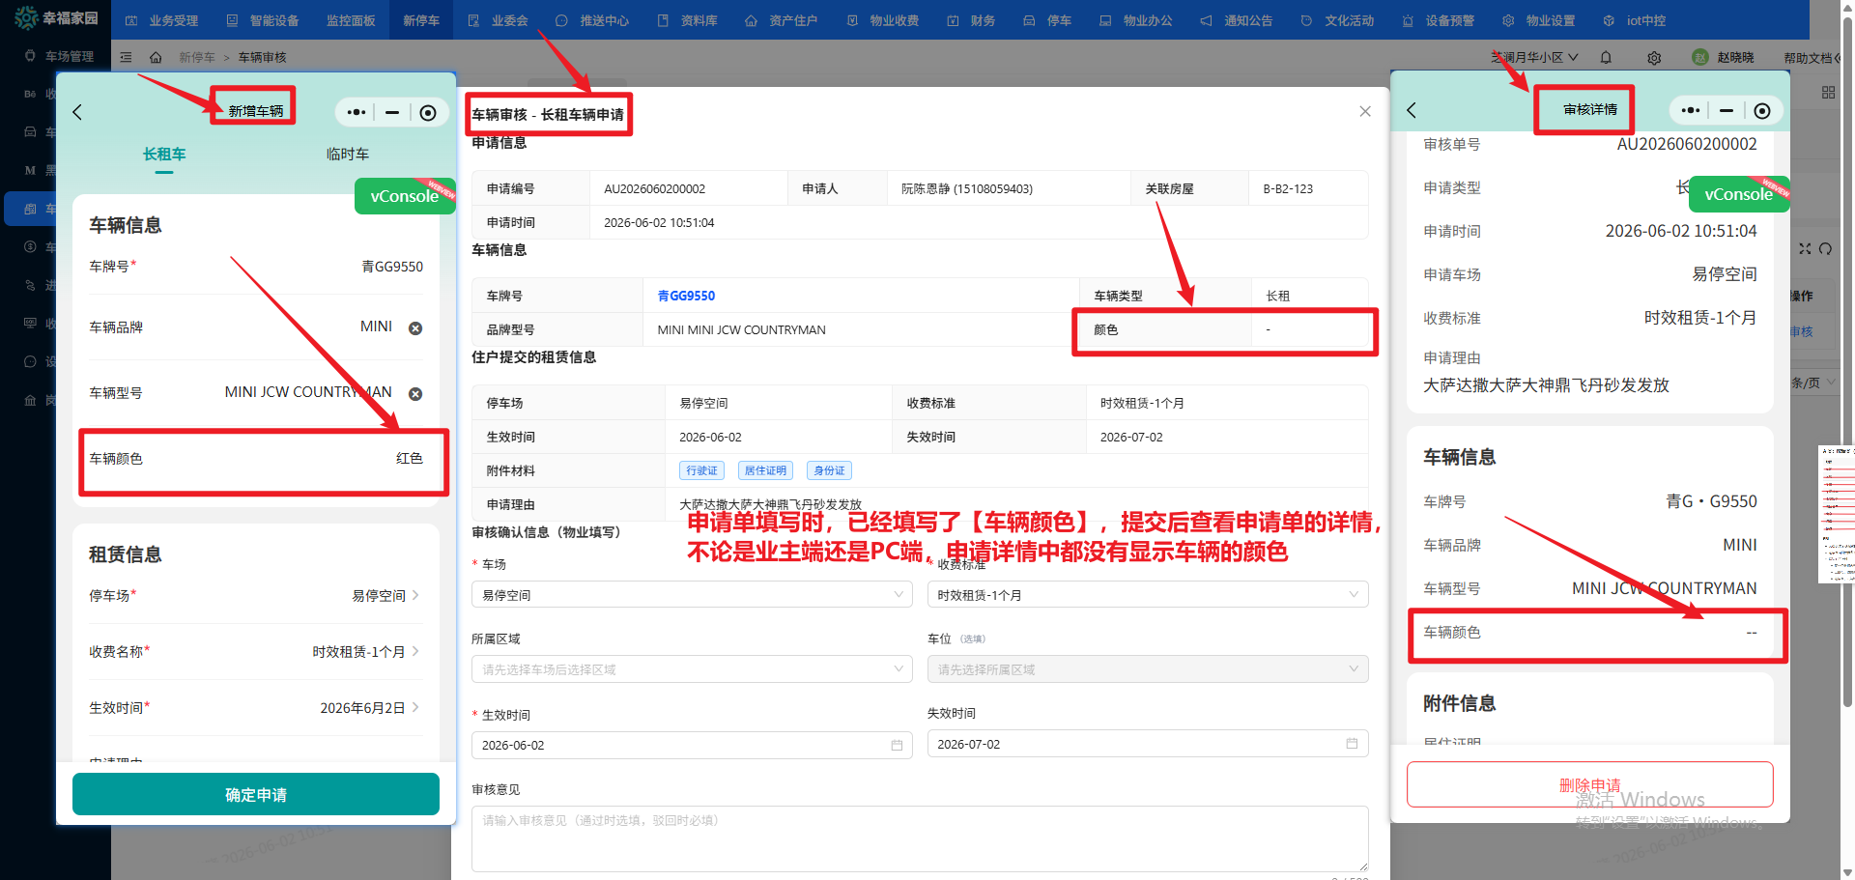Toggle the sidebar collapse hamburger icon

(x=126, y=58)
